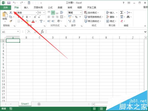148x111 pixels.
Task: Click the Find binoculars icon
Action: click(128, 17)
